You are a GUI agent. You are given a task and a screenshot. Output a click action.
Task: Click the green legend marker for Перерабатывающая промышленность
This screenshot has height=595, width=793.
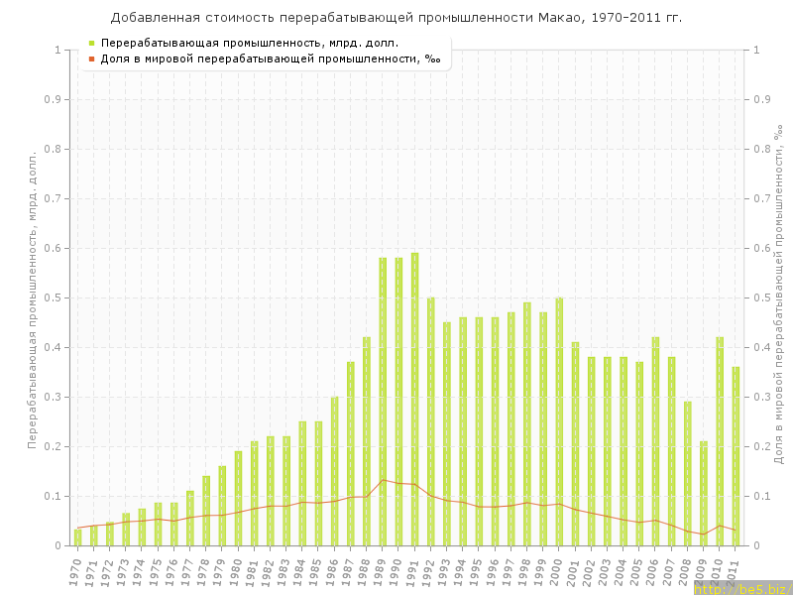[91, 44]
